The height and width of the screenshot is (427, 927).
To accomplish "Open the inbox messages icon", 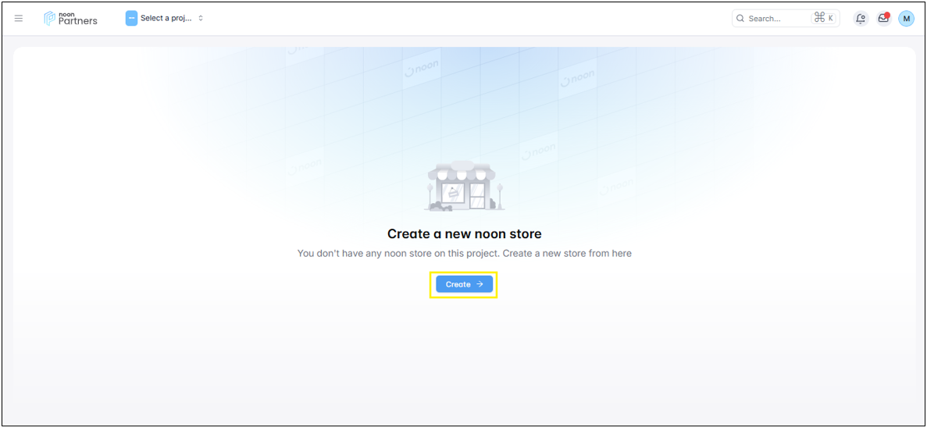I will pos(884,18).
